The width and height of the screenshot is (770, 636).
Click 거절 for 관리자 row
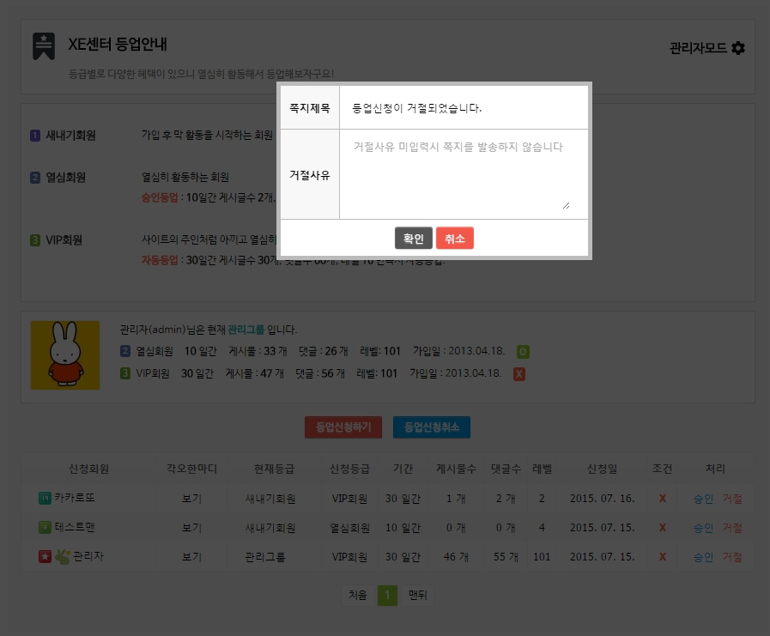click(732, 557)
